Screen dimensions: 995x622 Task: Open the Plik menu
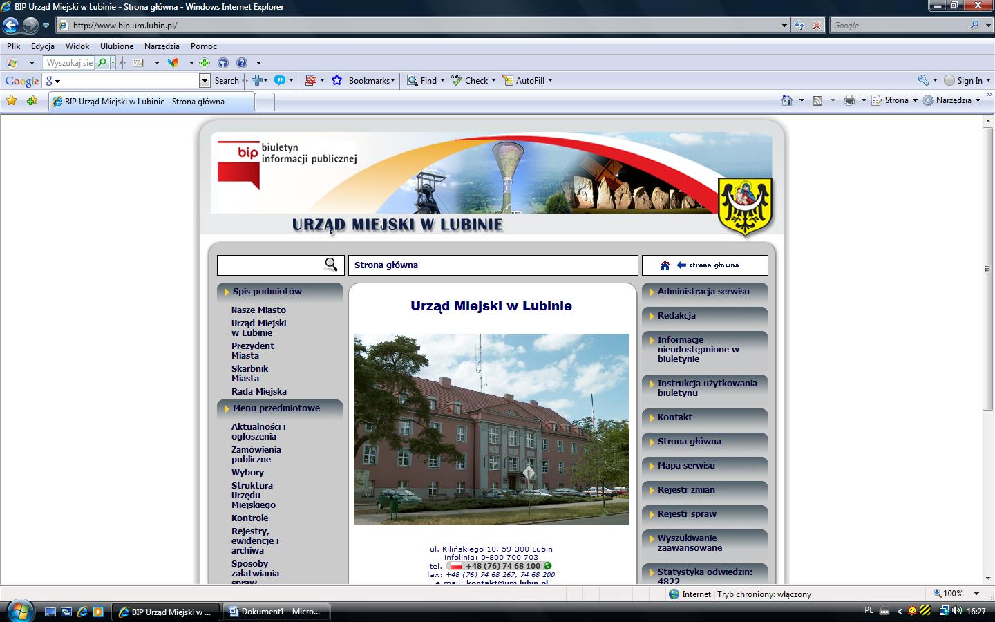(x=13, y=46)
